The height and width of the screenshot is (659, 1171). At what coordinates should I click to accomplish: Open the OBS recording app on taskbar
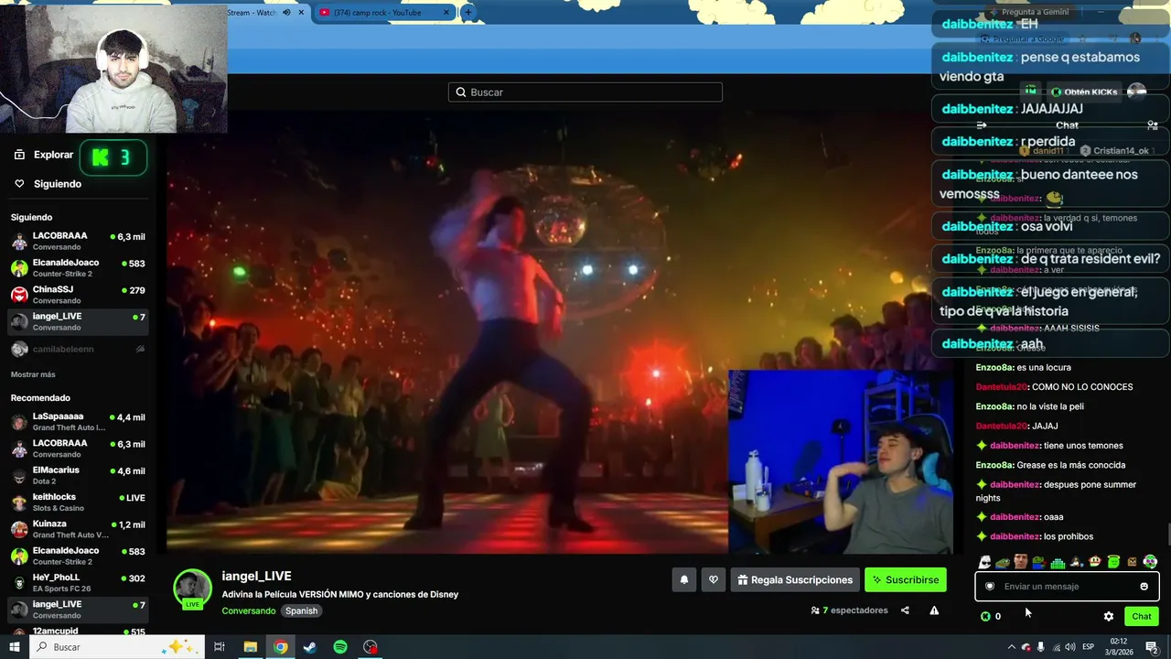coord(371,647)
